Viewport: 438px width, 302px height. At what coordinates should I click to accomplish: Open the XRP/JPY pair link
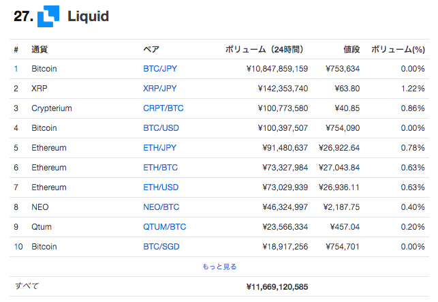(x=160, y=89)
